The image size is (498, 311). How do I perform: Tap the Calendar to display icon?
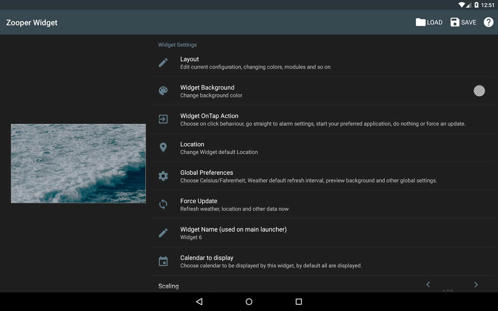pos(163,261)
